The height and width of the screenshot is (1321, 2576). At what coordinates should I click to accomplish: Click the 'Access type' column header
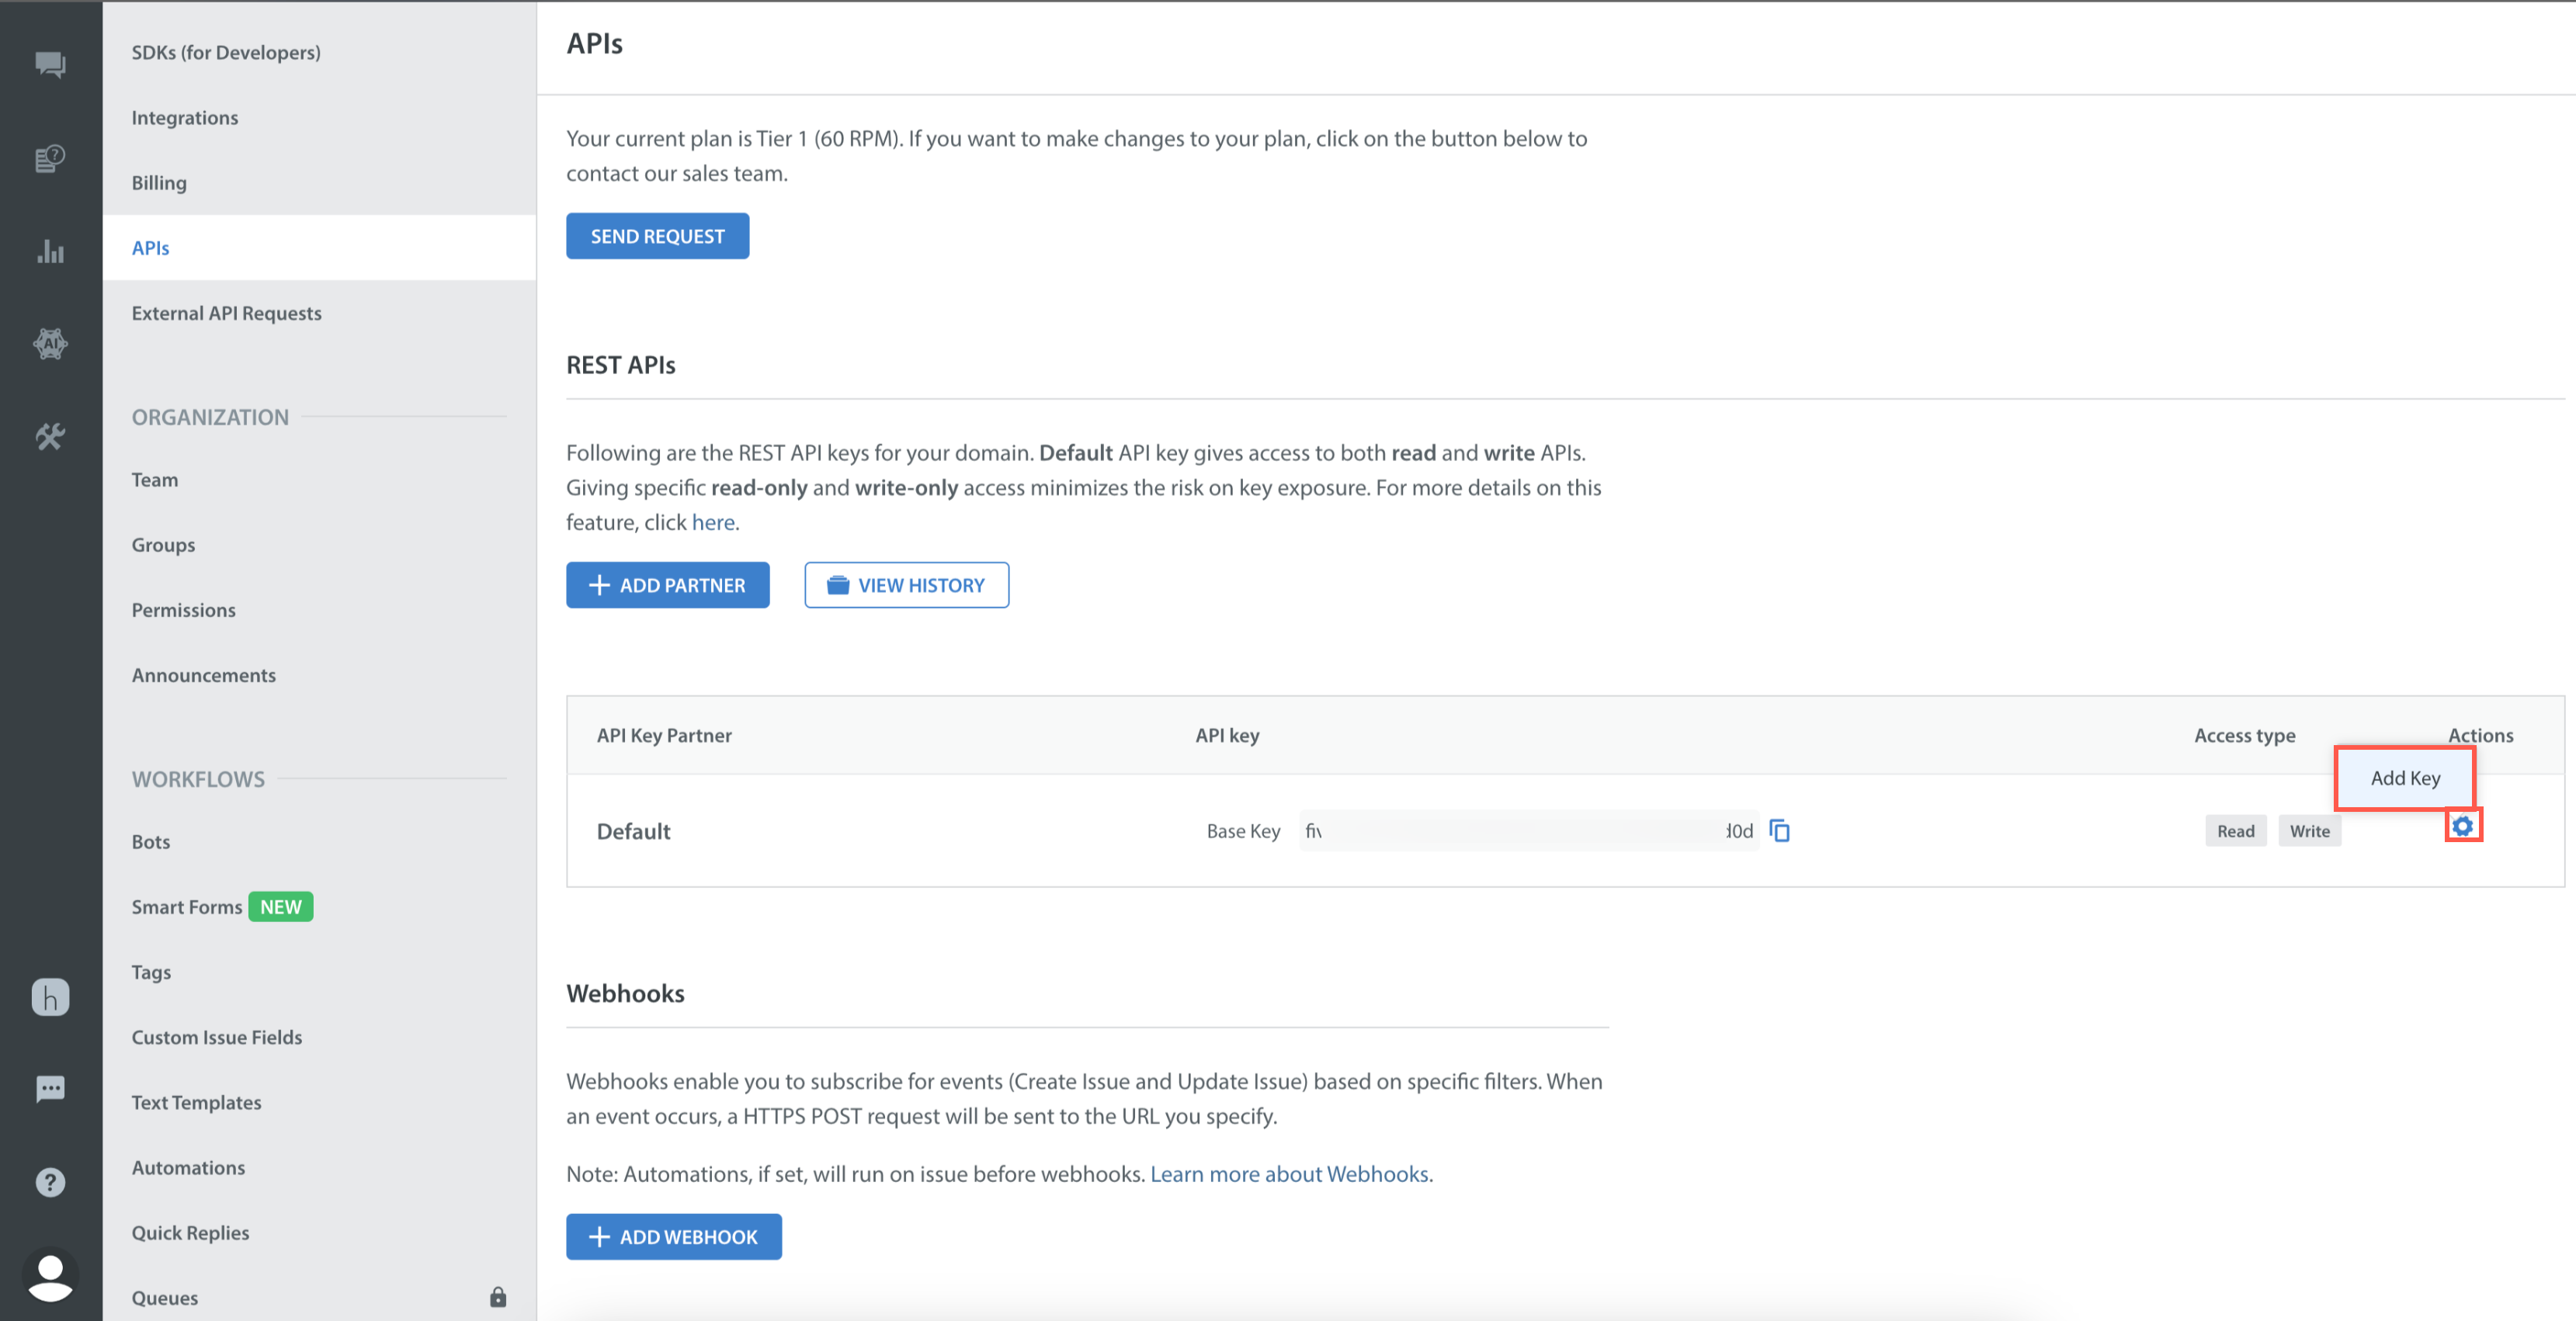2244,735
